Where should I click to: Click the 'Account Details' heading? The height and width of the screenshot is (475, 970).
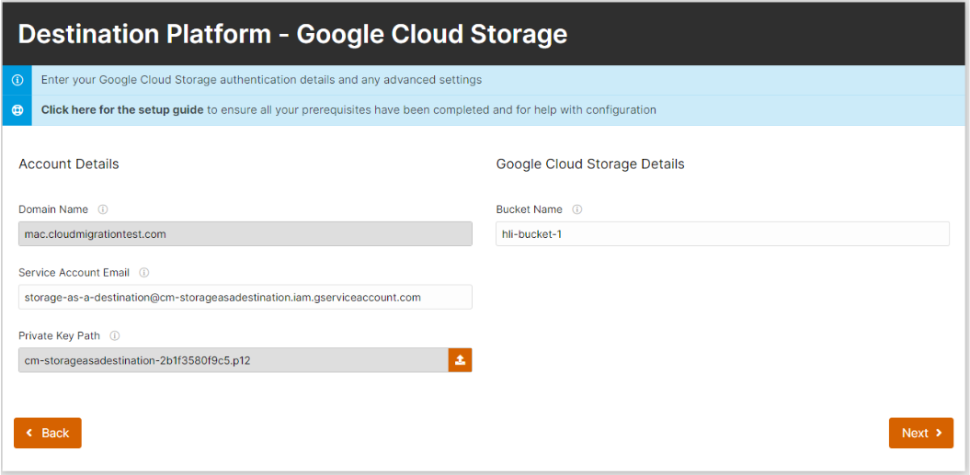(69, 164)
